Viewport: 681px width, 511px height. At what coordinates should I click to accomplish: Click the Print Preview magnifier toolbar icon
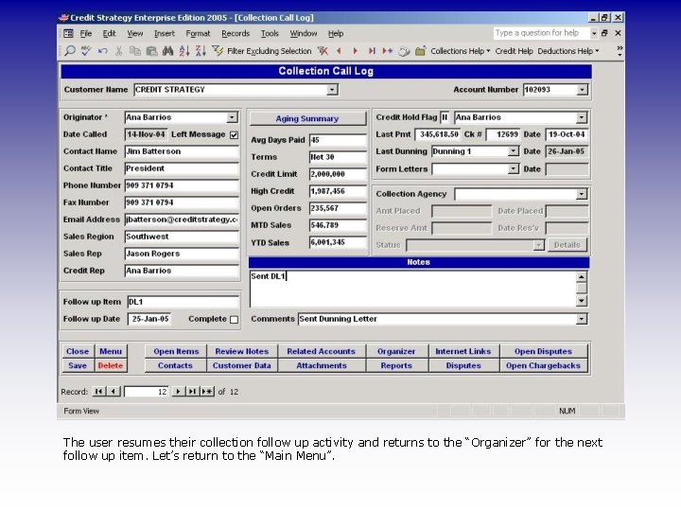coord(69,51)
